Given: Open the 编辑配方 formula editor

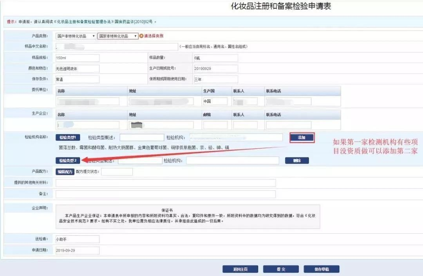Looking at the screenshot, I should [65, 172].
